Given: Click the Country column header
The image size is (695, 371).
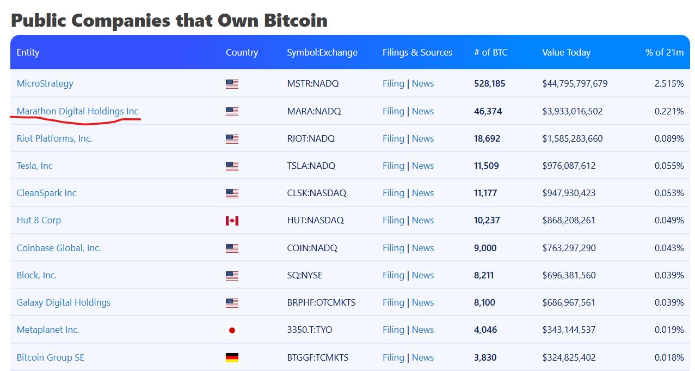Looking at the screenshot, I should pos(242,52).
